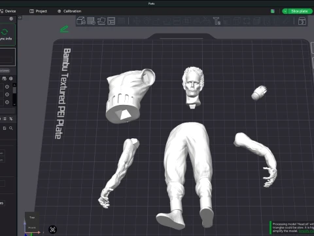Click the Auto orient toolbar icon
The width and height of the screenshot is (314, 236).
101,21
